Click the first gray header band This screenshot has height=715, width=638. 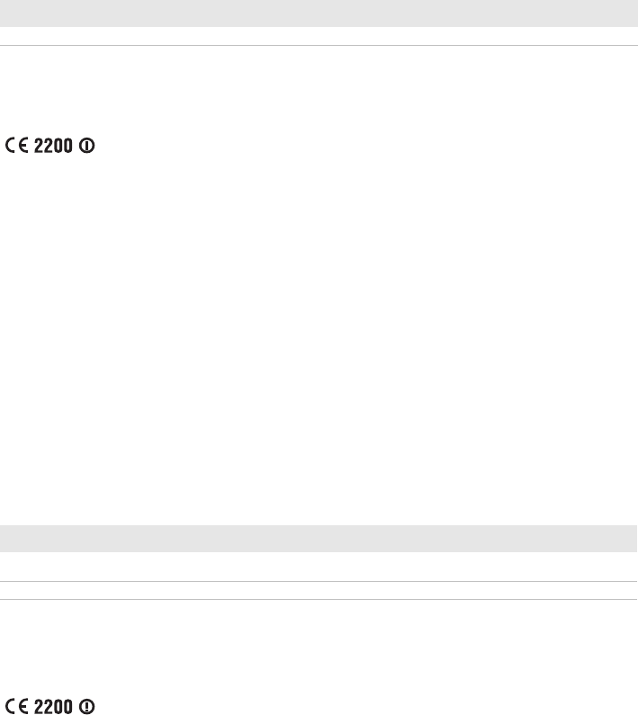point(319,13)
